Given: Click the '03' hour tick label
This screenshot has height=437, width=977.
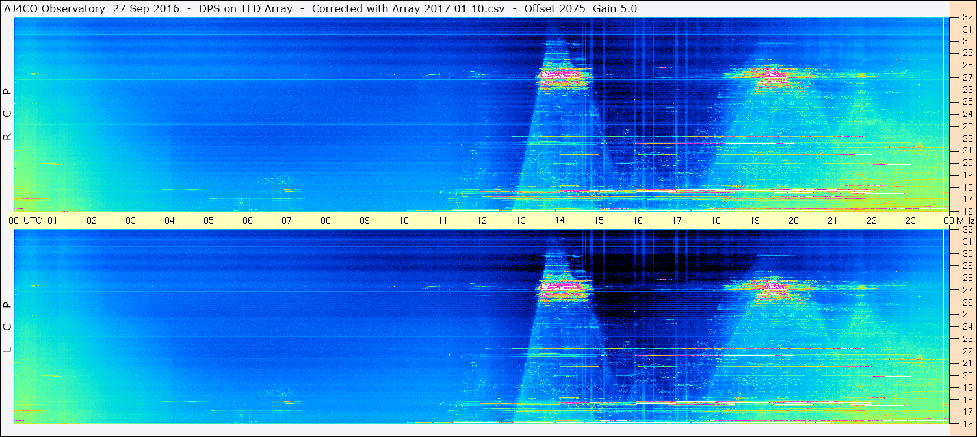Looking at the screenshot, I should tap(131, 220).
